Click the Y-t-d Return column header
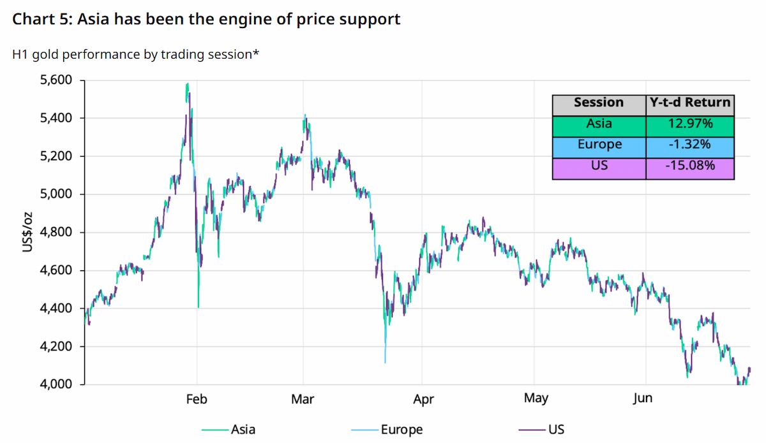 click(x=690, y=103)
